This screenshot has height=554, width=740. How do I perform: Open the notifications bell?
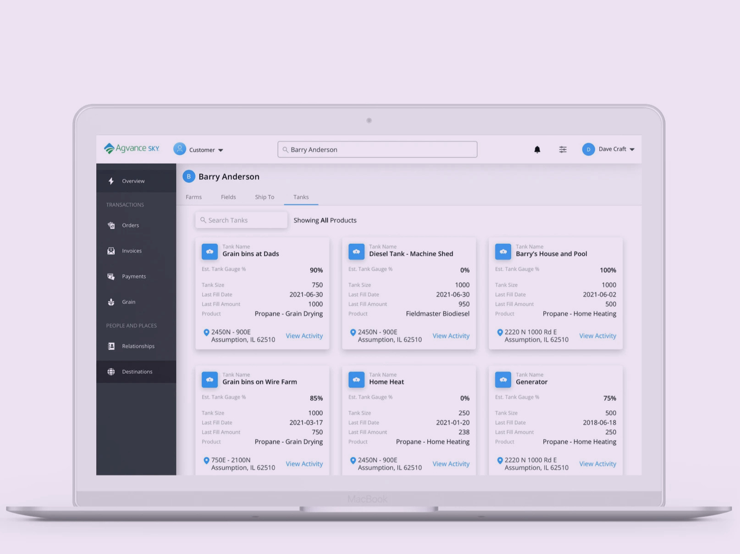point(537,149)
